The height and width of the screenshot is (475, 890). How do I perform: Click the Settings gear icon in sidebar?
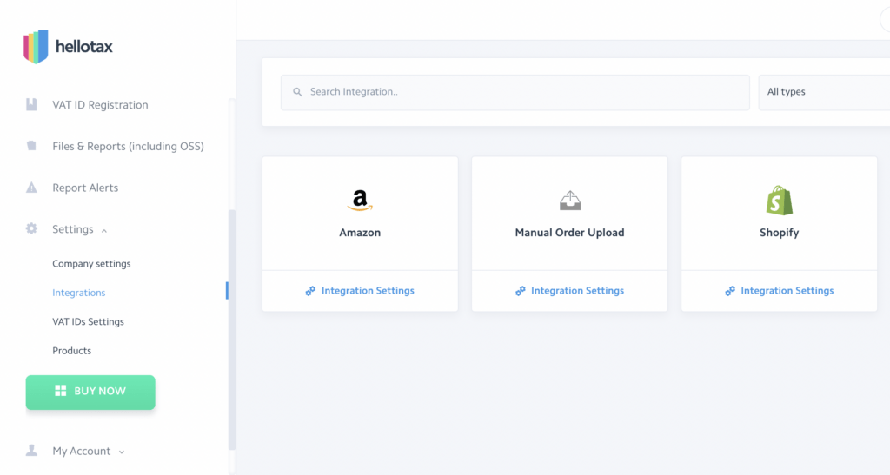32,228
